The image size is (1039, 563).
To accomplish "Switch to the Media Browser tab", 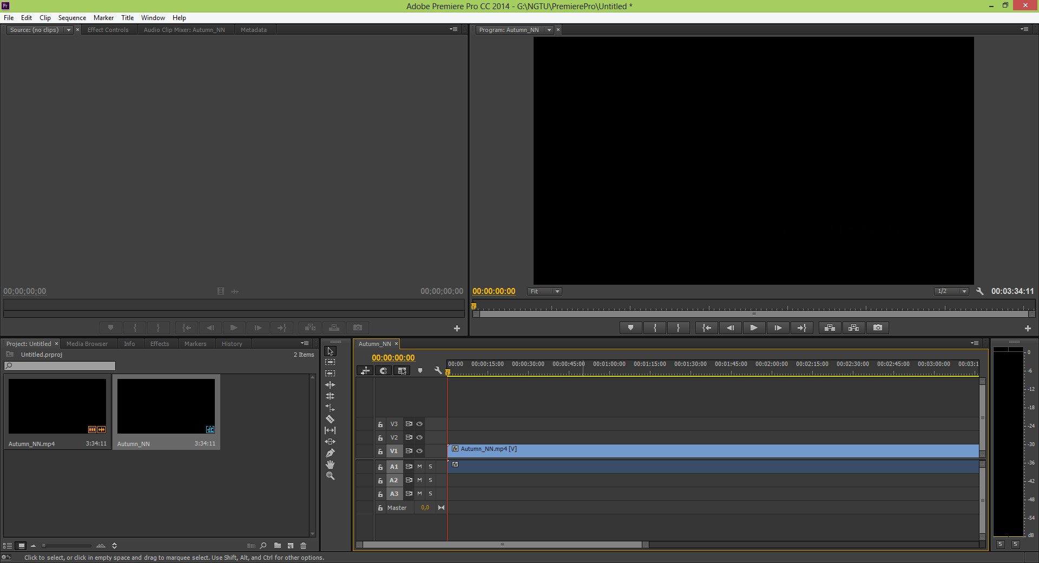I will click(x=87, y=344).
